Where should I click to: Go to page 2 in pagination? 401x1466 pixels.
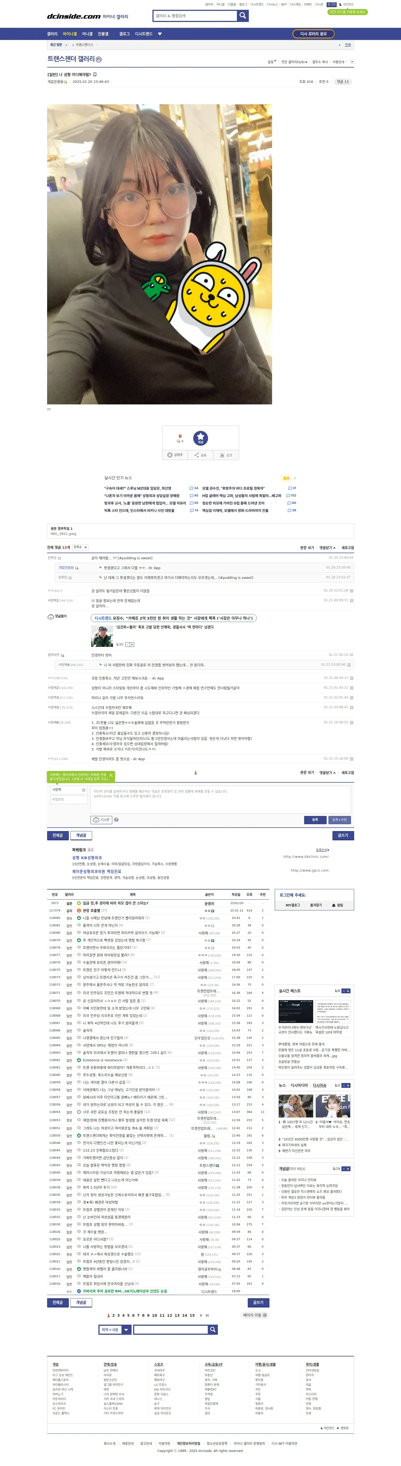point(113,1315)
